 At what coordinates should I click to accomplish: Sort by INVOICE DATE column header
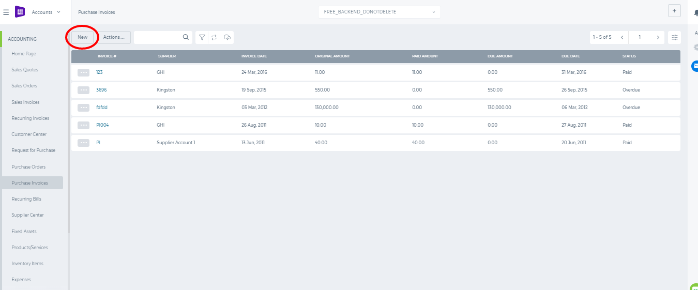(x=254, y=56)
